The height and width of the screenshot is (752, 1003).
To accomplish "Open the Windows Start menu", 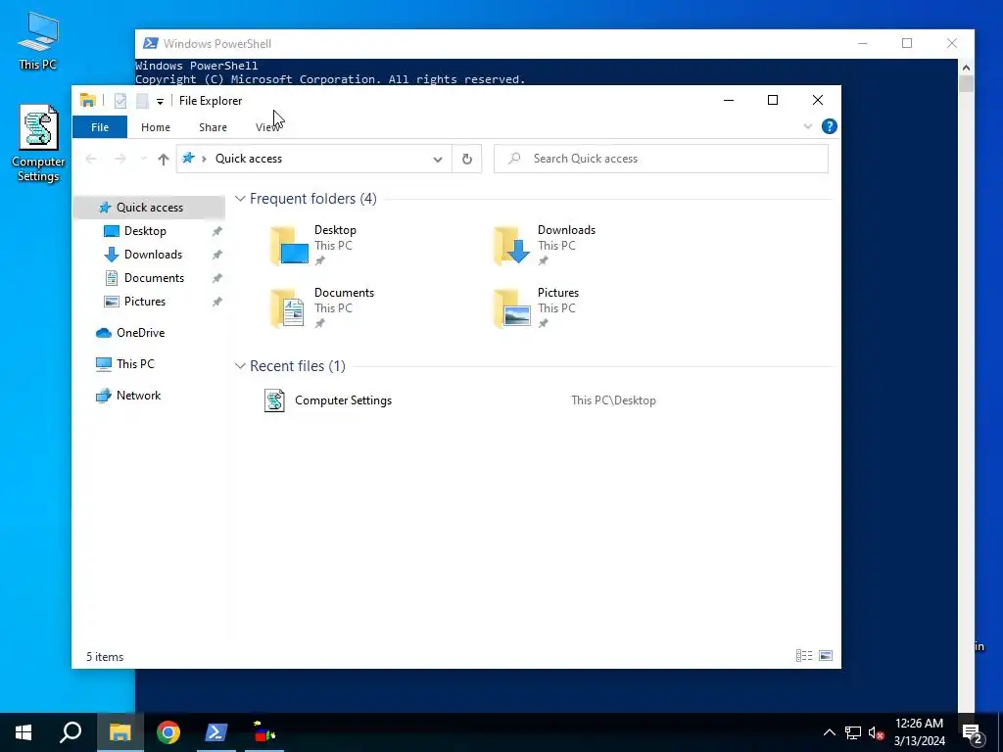I will [24, 732].
